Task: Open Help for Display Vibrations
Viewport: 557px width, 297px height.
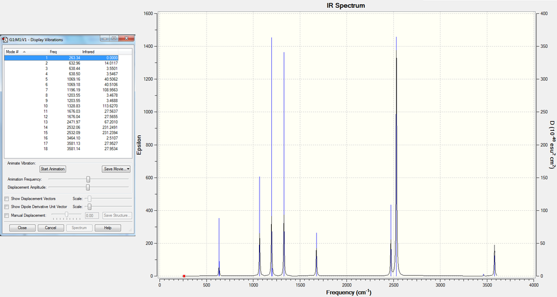Action: (x=108, y=228)
